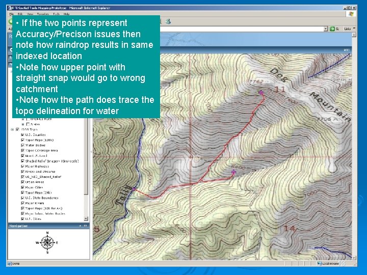
Task: Click the page scrollbar up arrow
Action: point(354,35)
